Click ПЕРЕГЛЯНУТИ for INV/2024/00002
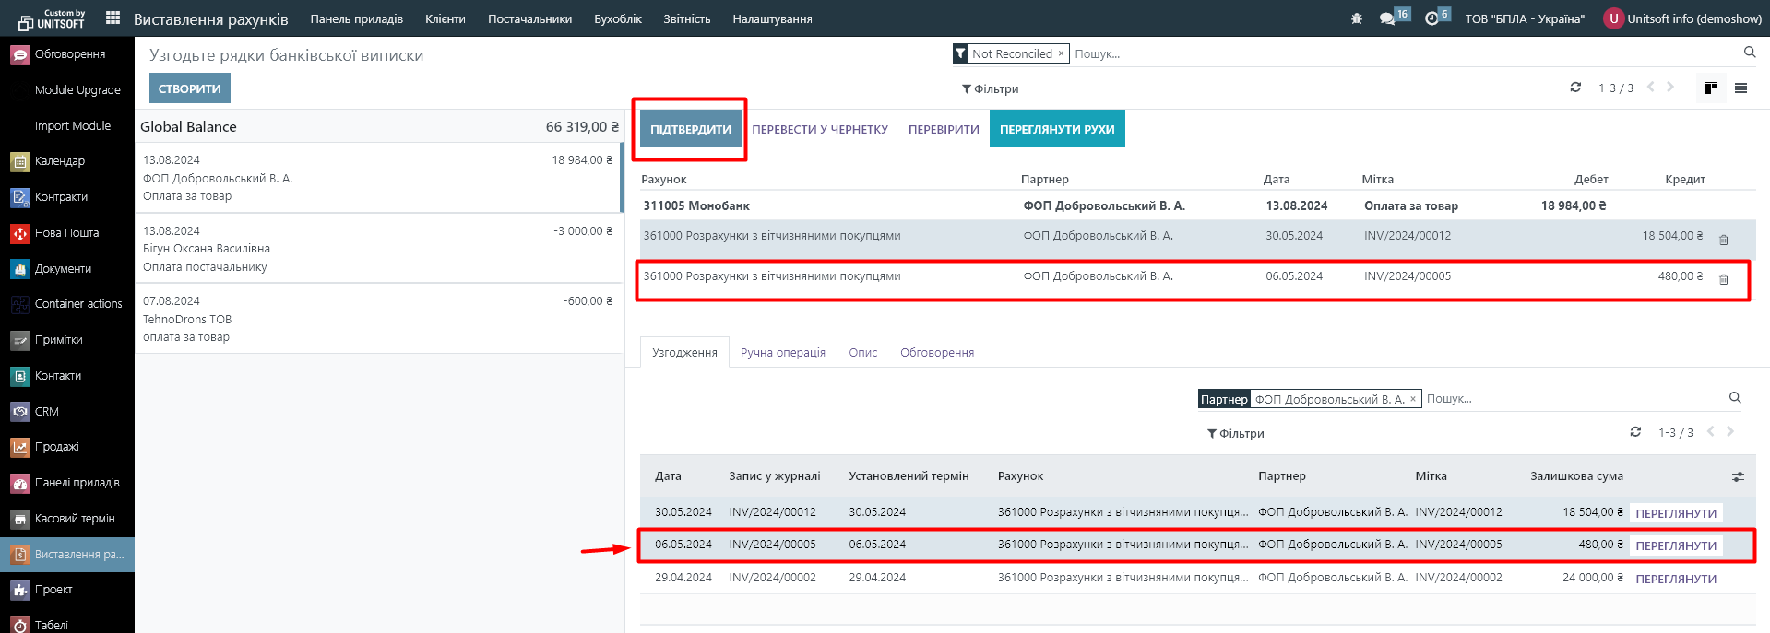This screenshot has height=633, width=1770. pos(1675,579)
